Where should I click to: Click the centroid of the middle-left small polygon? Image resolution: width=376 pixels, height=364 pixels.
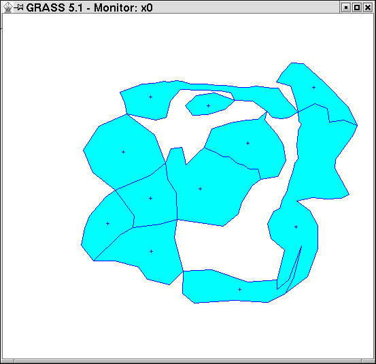pyautogui.click(x=150, y=198)
